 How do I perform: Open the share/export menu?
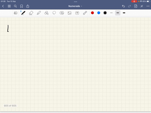click(28, 6)
